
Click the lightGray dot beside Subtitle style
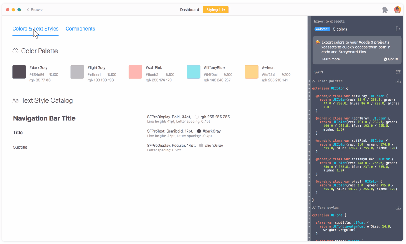[x=201, y=146]
